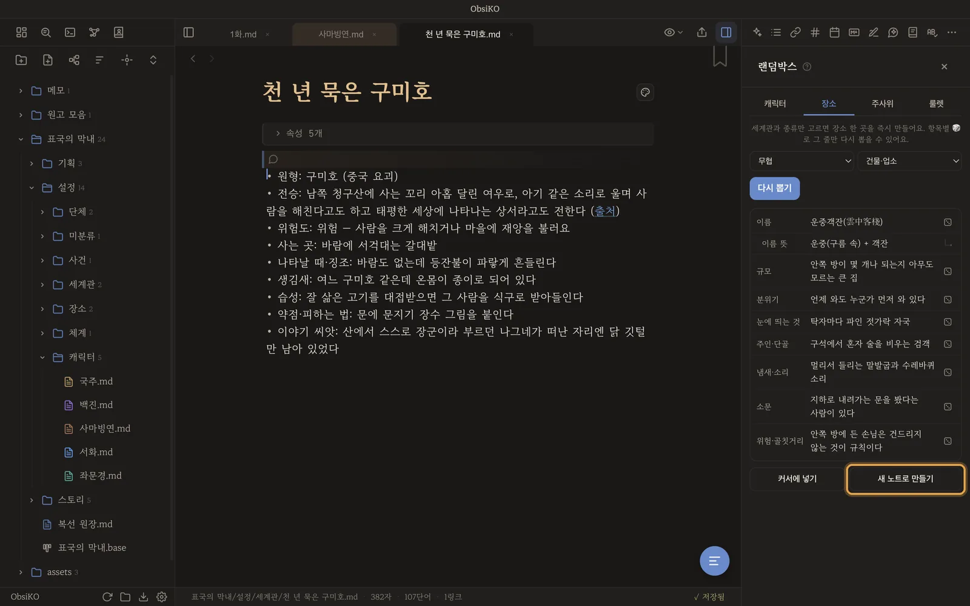Follow the 출처 link in the note
The width and height of the screenshot is (970, 606).
pyautogui.click(x=605, y=211)
